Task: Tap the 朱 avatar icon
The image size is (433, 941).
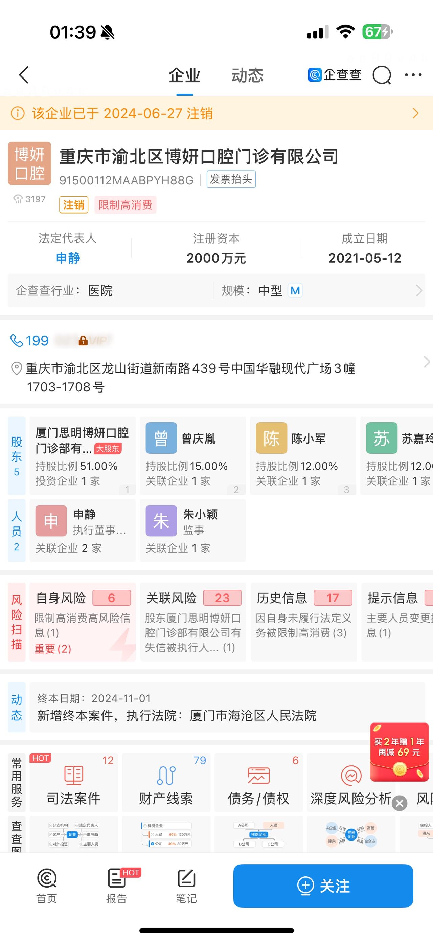Action: pyautogui.click(x=161, y=520)
